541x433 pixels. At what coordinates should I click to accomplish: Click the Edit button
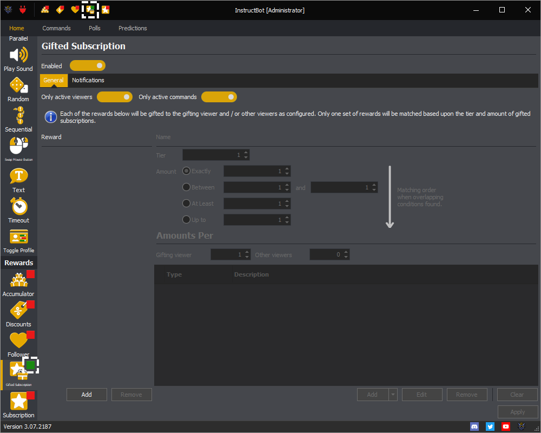(422, 395)
